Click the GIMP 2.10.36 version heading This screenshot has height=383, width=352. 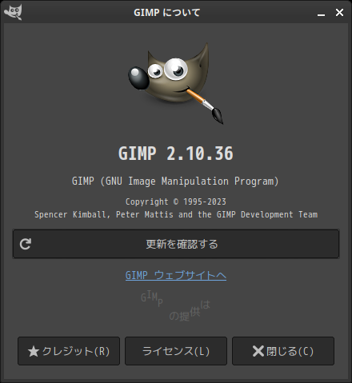pyautogui.click(x=176, y=154)
